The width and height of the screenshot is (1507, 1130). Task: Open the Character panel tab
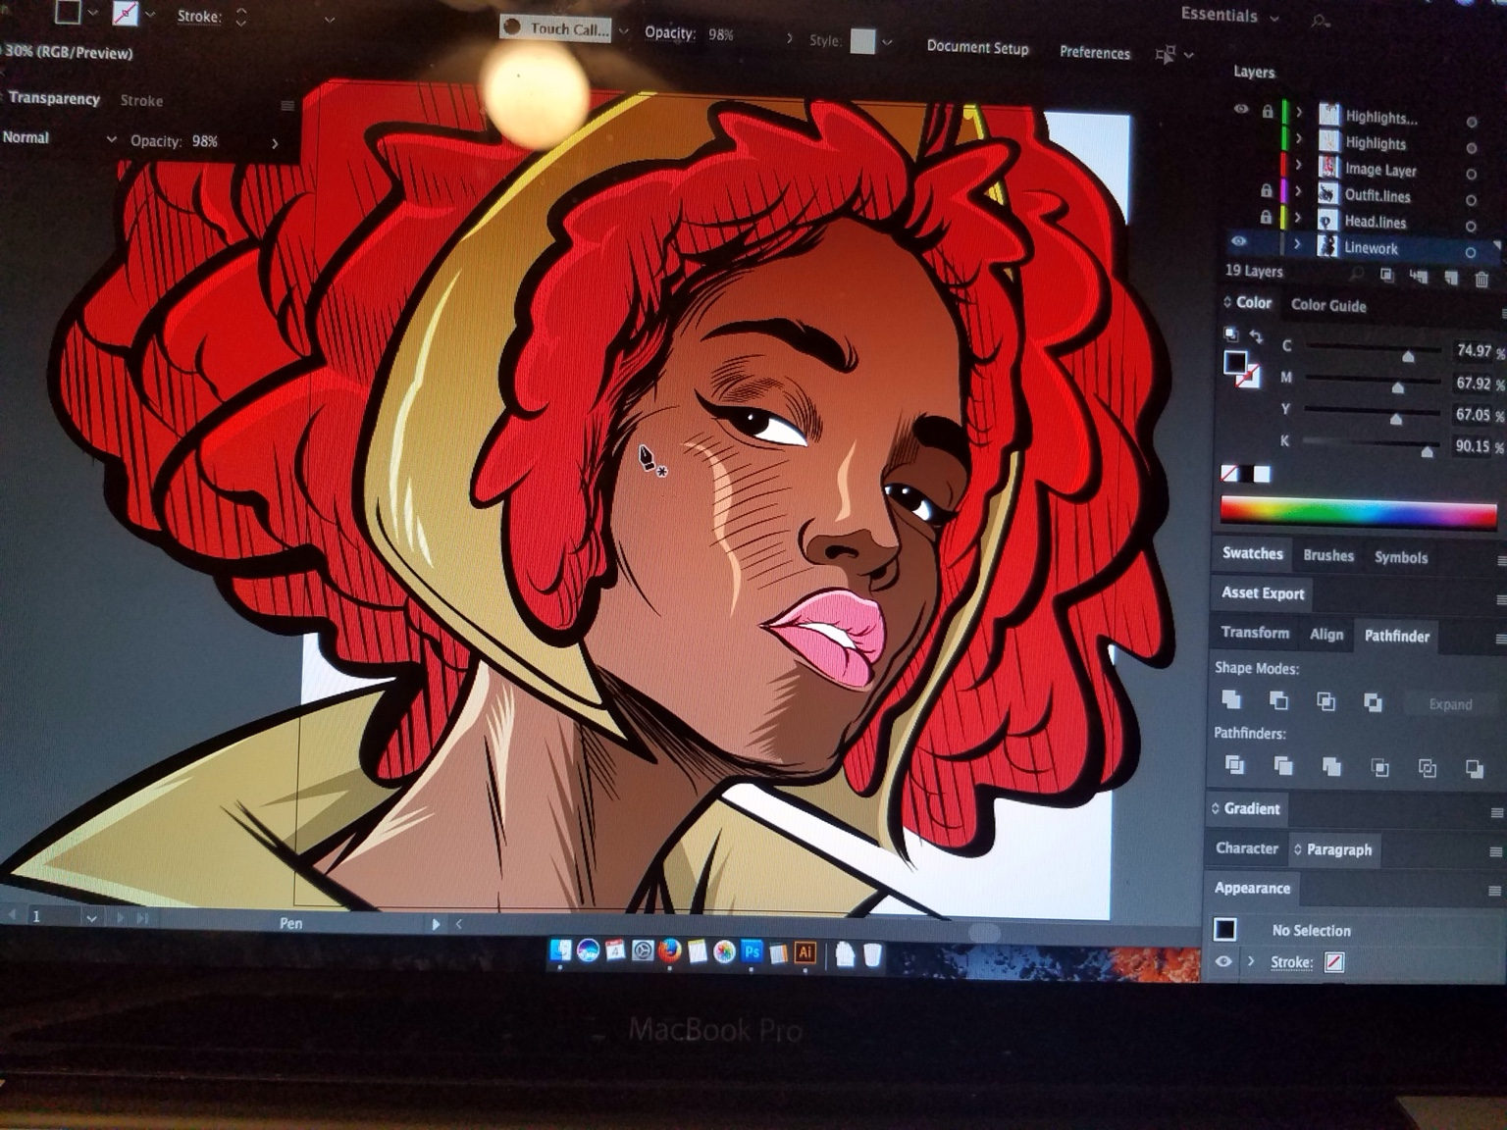tap(1246, 848)
